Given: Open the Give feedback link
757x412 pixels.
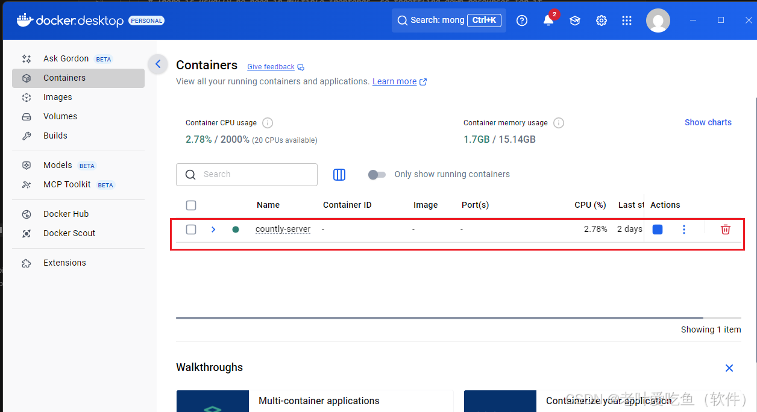Looking at the screenshot, I should pos(271,66).
